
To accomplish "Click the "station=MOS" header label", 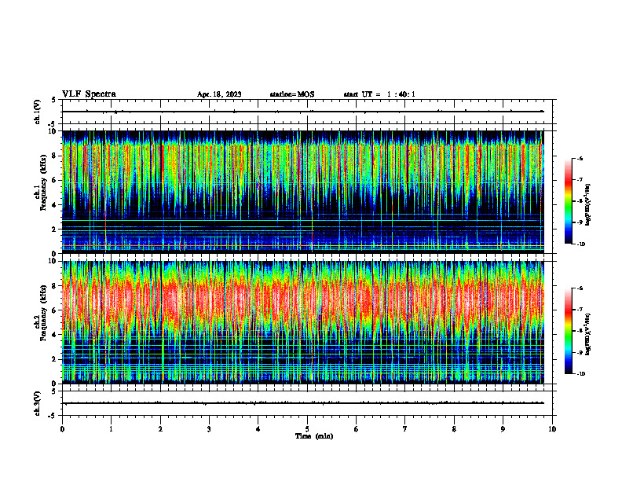I will point(292,94).
